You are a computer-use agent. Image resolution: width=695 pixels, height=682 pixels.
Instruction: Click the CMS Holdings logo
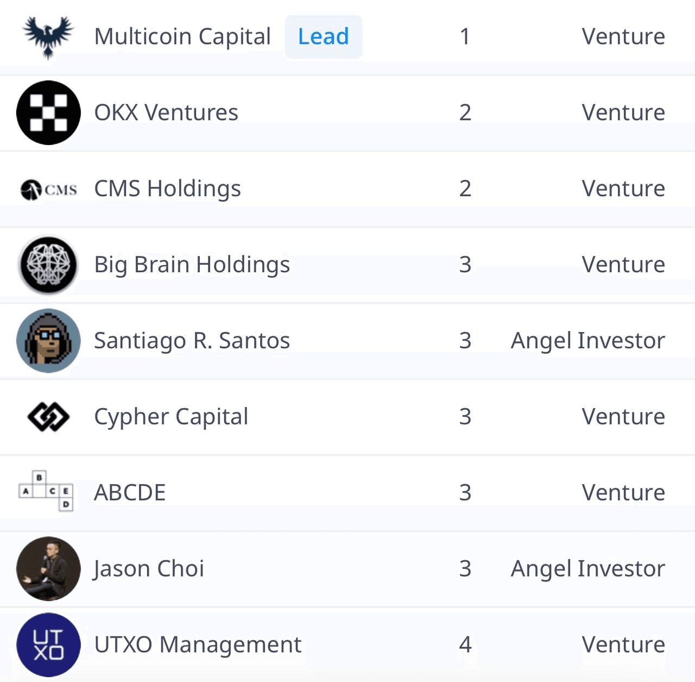48,189
